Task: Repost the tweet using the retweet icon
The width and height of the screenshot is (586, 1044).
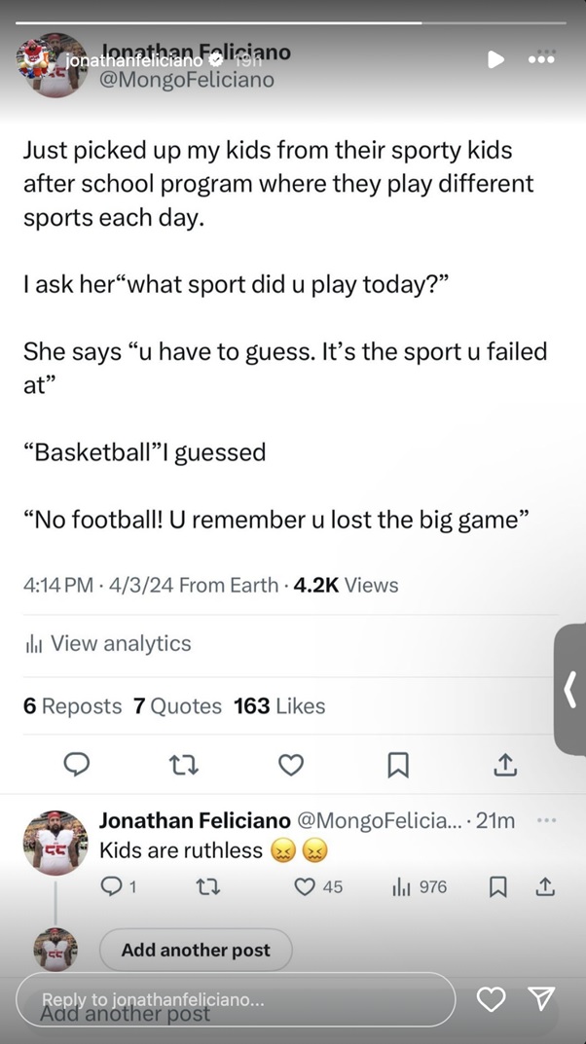Action: [x=182, y=766]
